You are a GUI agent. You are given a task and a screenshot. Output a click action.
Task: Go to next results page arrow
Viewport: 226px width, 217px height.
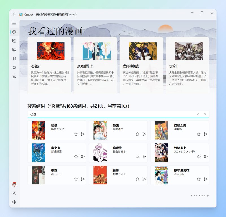pos(208,196)
